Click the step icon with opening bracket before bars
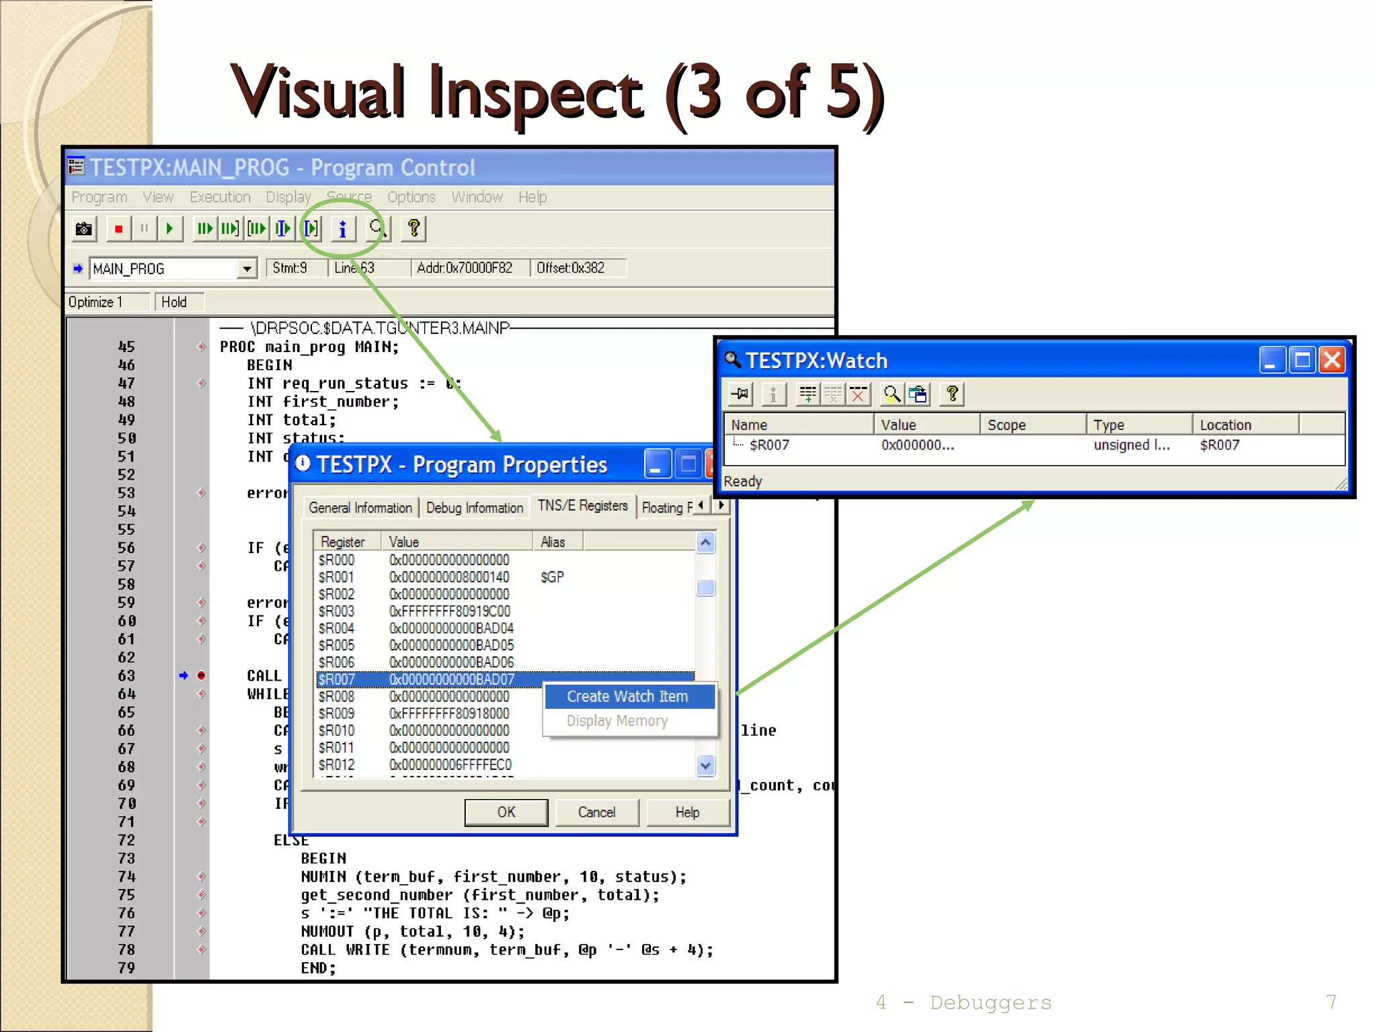 (256, 229)
